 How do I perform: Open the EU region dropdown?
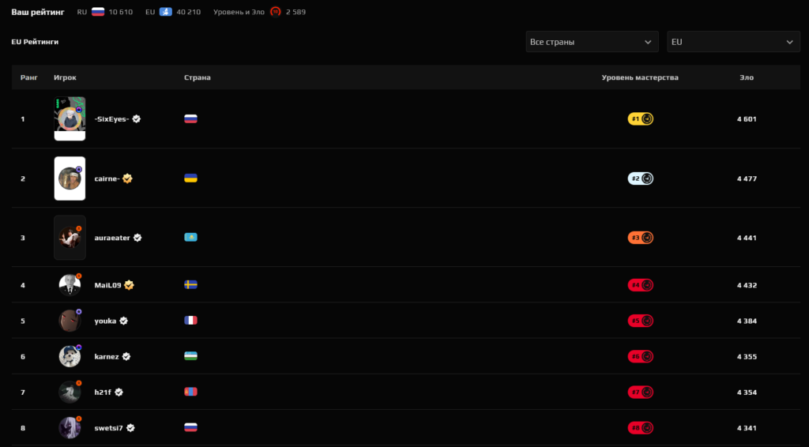(x=733, y=42)
